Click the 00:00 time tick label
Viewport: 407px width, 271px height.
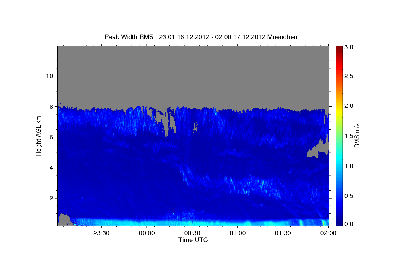(147, 233)
